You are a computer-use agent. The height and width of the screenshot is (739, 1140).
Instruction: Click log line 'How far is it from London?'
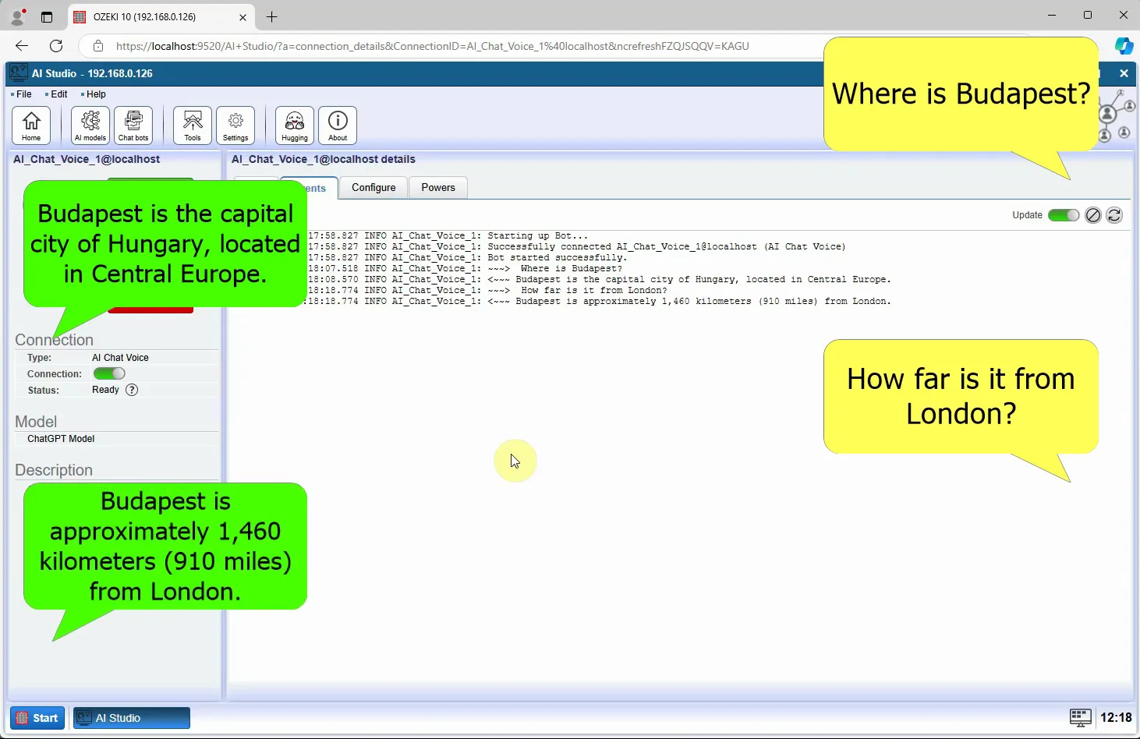pos(593,290)
